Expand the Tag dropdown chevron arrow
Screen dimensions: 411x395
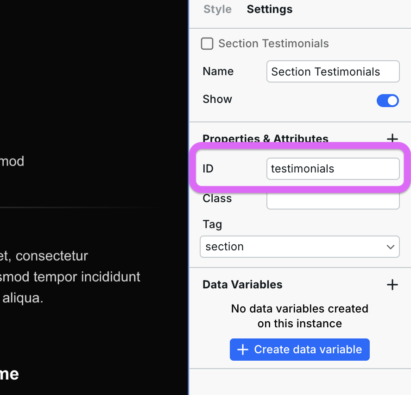pos(390,247)
